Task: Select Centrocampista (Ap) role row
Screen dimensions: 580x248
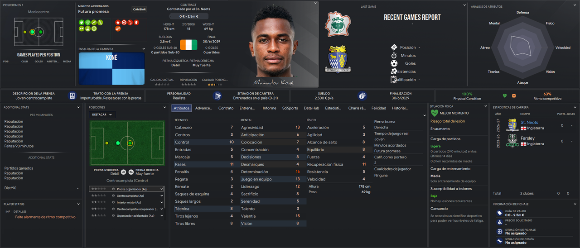Action: point(126,196)
